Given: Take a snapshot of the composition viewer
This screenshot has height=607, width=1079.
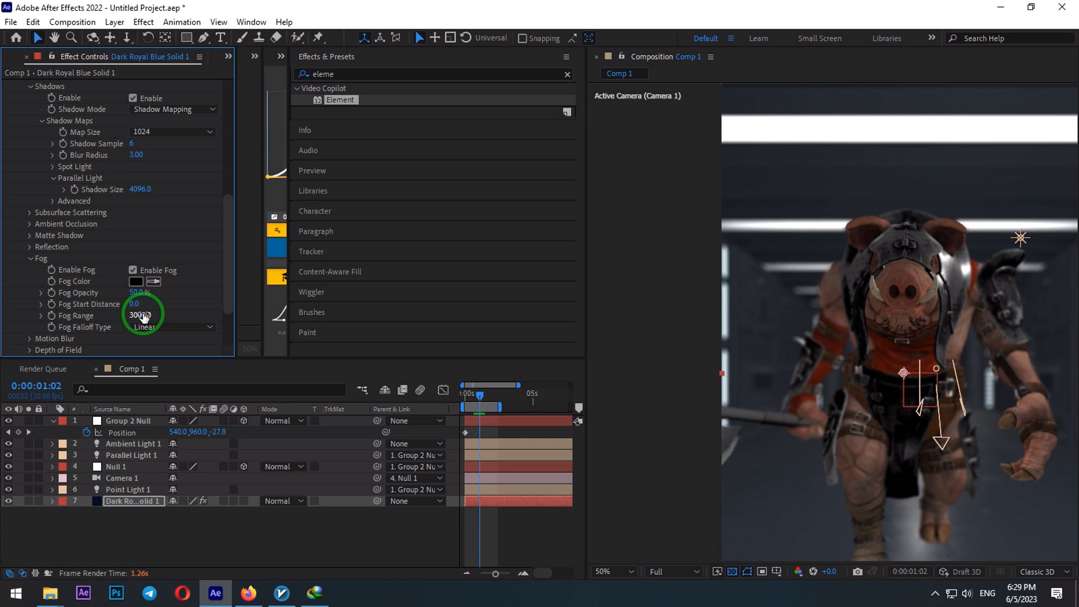Looking at the screenshot, I should (x=858, y=571).
